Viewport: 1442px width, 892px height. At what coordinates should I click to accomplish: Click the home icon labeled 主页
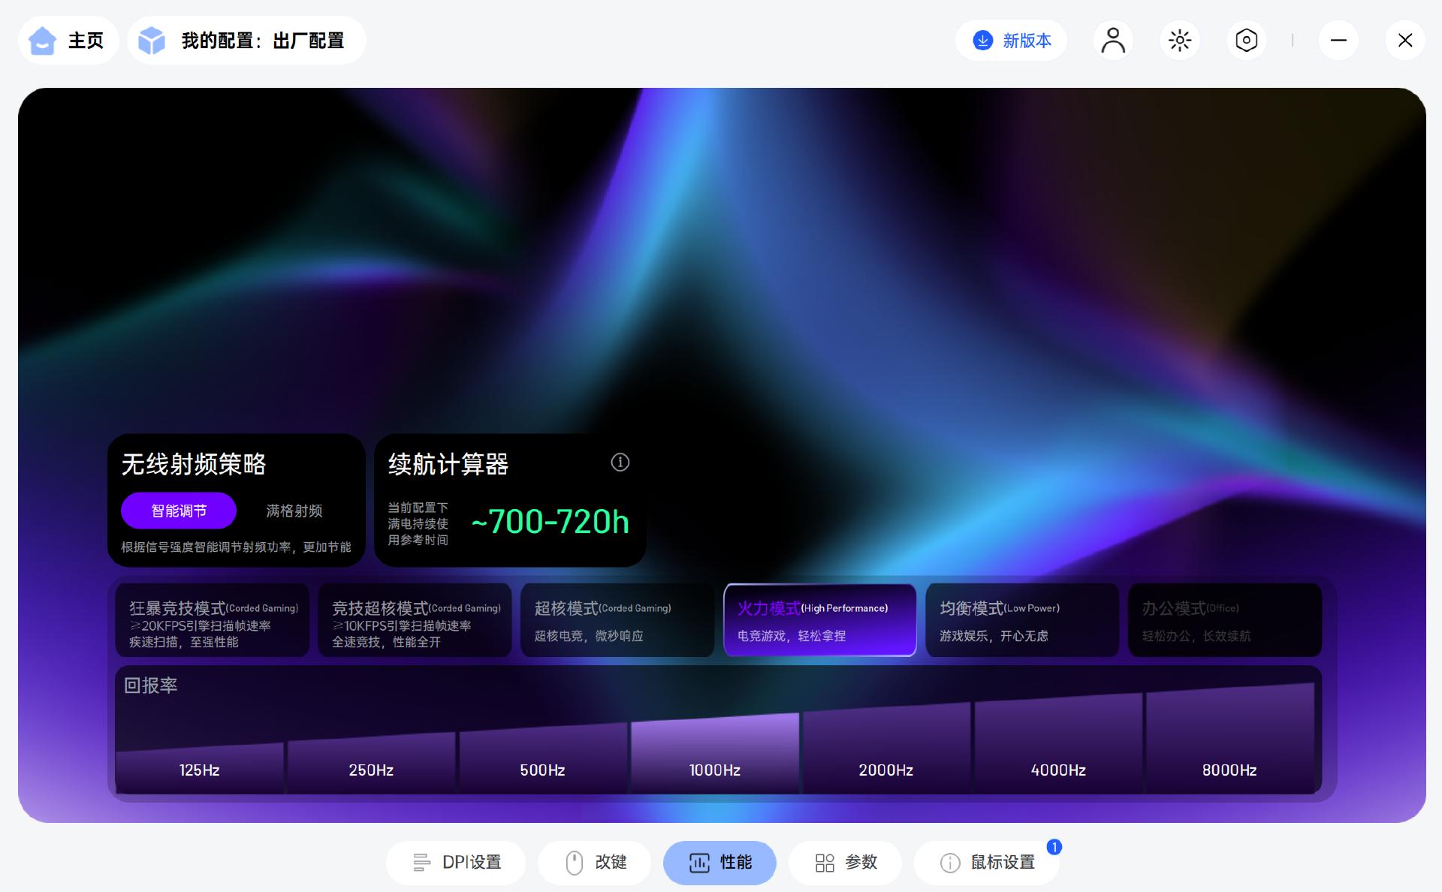(43, 41)
